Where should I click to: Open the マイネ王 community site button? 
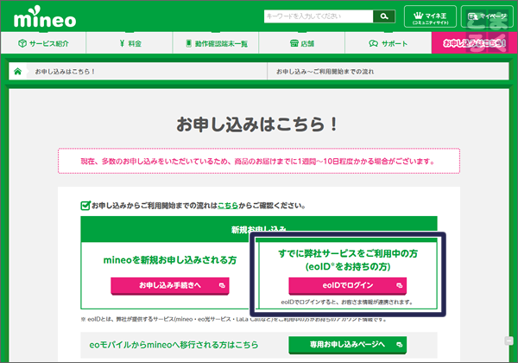click(x=430, y=16)
